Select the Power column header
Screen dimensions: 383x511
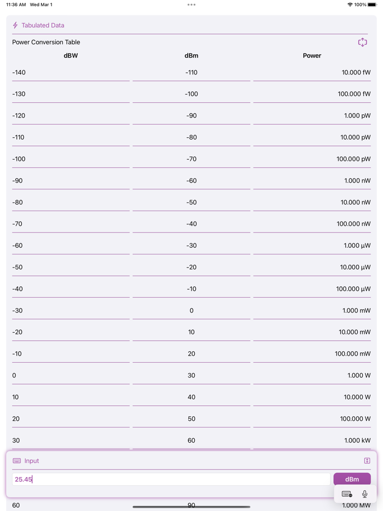[x=312, y=56]
